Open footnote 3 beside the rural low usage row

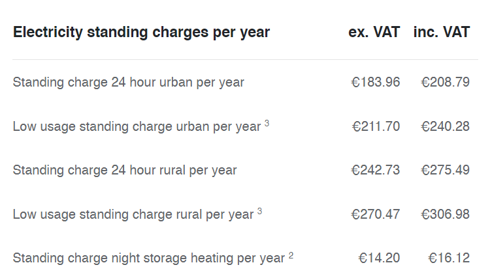click(x=259, y=211)
